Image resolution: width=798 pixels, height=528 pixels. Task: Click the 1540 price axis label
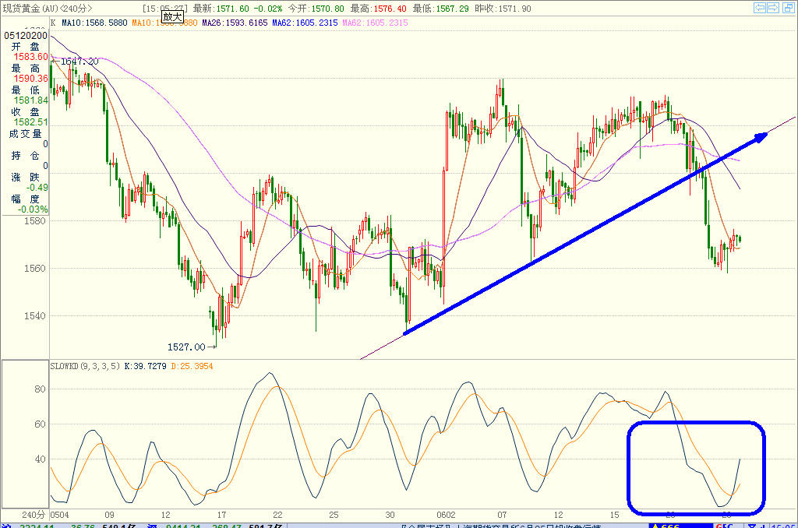coord(34,315)
